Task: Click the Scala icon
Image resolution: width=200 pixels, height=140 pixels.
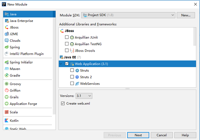Action: click(x=6, y=112)
